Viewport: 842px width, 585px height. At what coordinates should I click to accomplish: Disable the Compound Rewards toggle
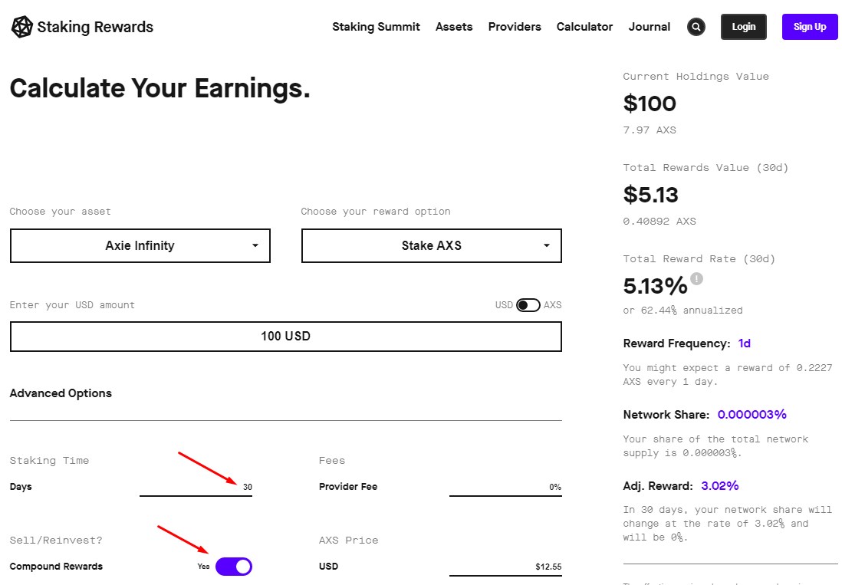coord(234,567)
